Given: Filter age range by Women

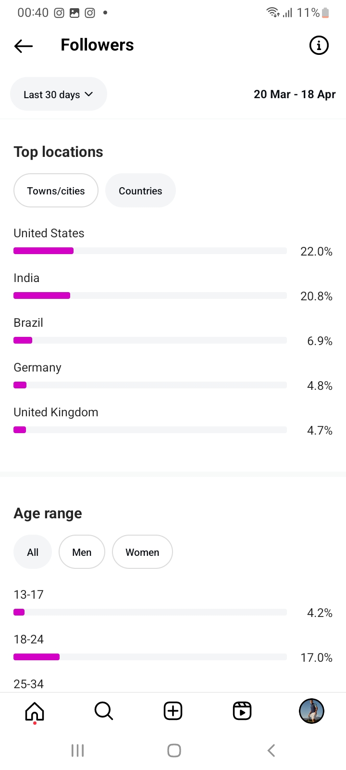Looking at the screenshot, I should point(142,552).
